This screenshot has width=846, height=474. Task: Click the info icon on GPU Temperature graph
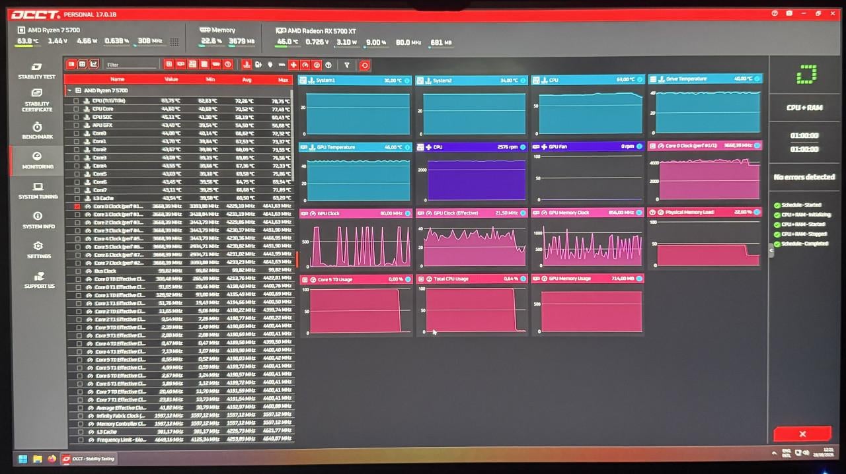pos(408,147)
